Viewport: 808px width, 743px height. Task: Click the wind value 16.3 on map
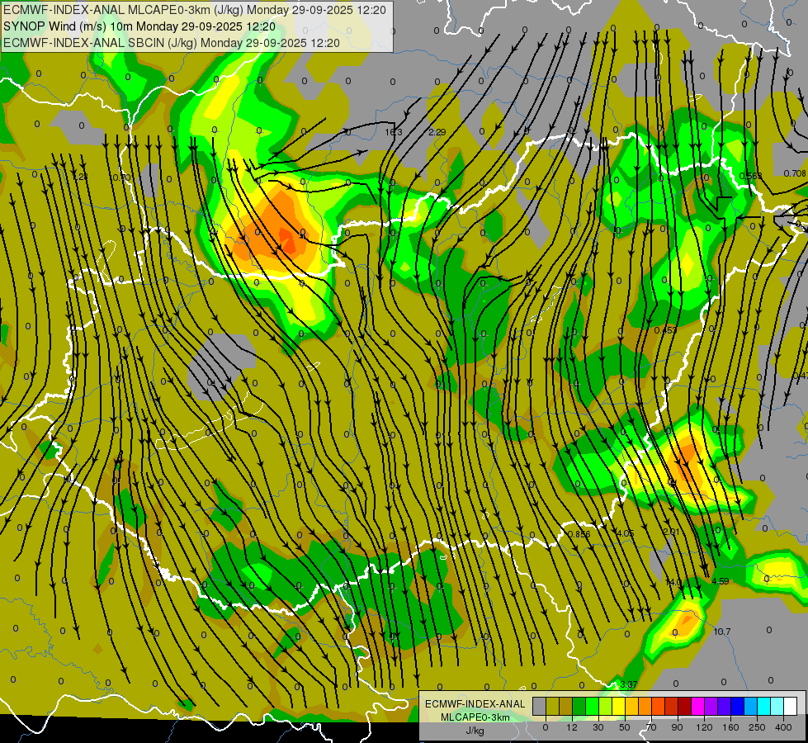pos(393,132)
